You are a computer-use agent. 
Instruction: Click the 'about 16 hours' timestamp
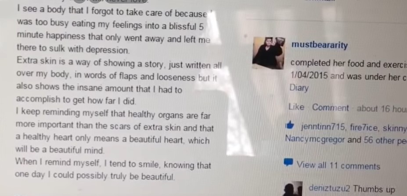(x=382, y=109)
